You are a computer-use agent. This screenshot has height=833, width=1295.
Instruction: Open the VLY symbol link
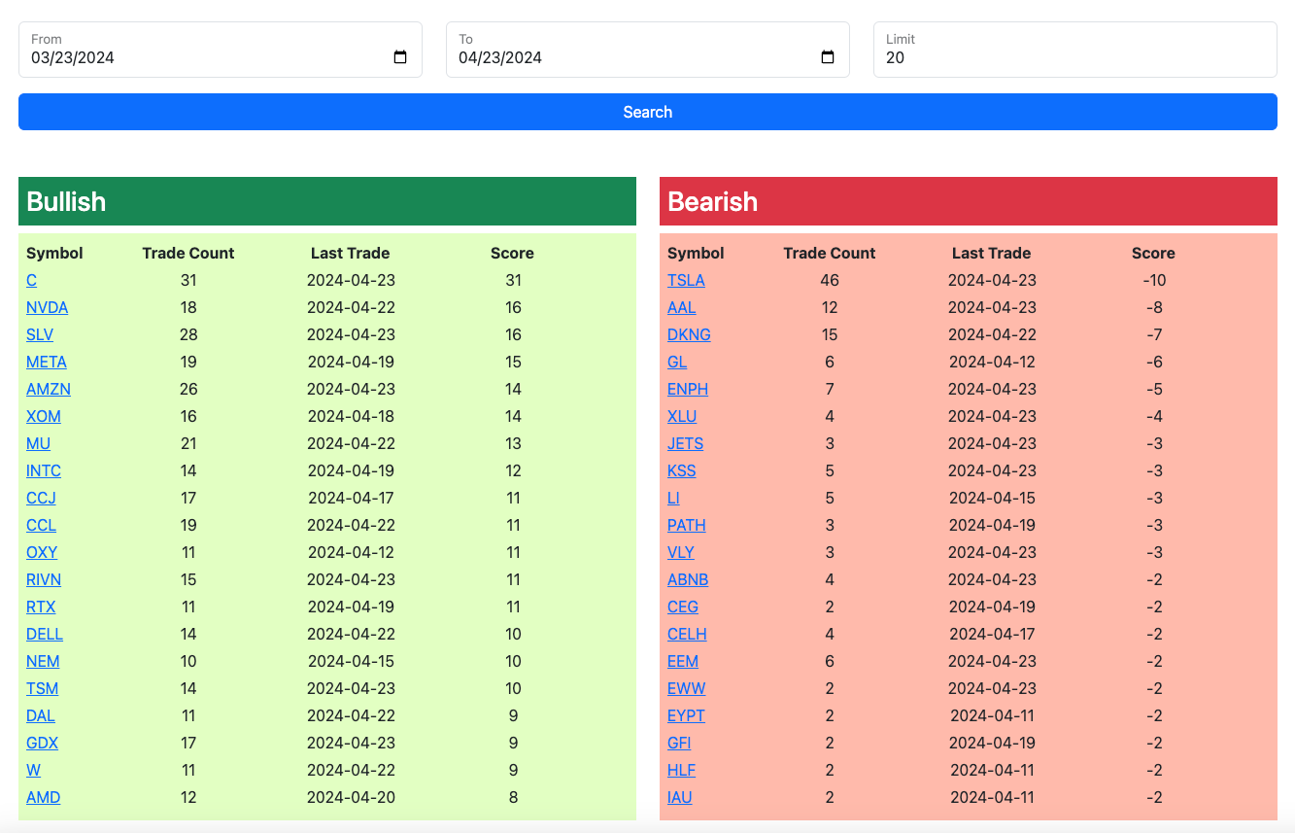(681, 552)
